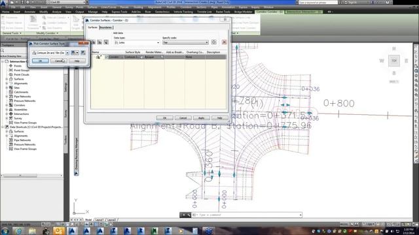Open Internet Explorer from taskbar
The image size is (419, 235).
pos(18,230)
